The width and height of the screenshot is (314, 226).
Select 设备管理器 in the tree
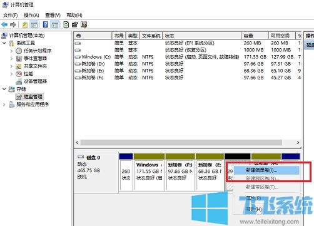click(35, 81)
